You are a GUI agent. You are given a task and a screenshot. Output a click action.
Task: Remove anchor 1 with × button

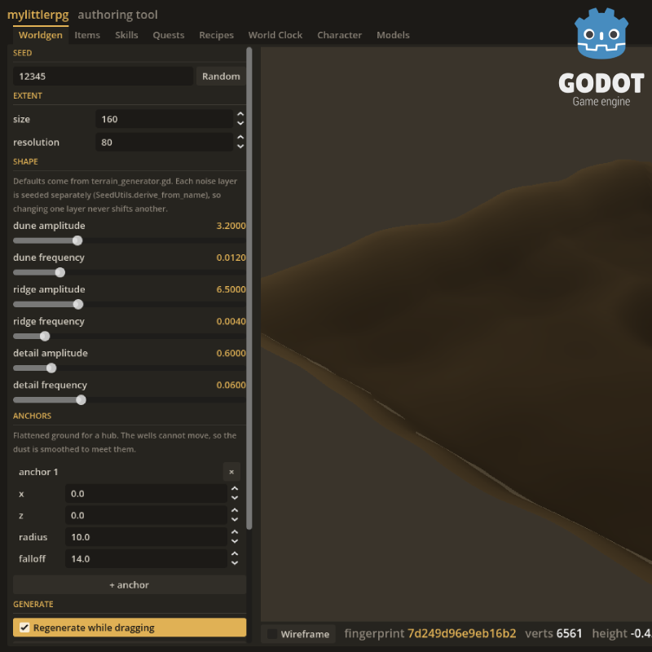pyautogui.click(x=231, y=472)
